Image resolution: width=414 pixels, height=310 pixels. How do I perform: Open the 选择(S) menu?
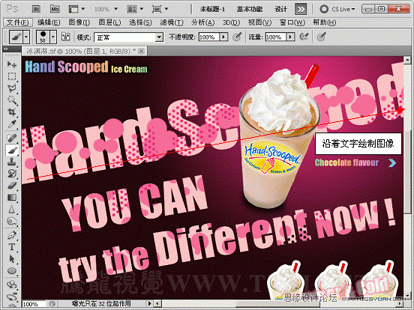coord(140,22)
